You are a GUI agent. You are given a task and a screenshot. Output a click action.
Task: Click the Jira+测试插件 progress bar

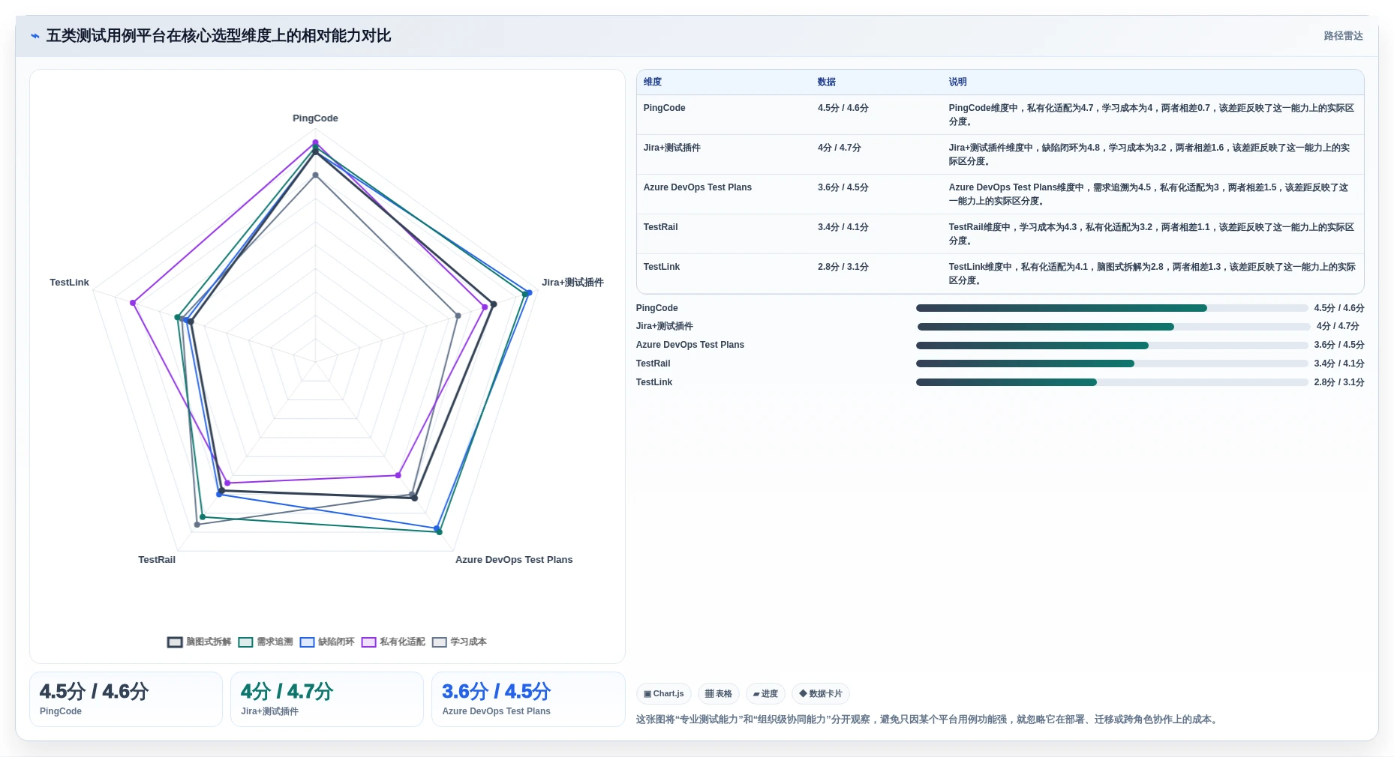click(x=1113, y=327)
